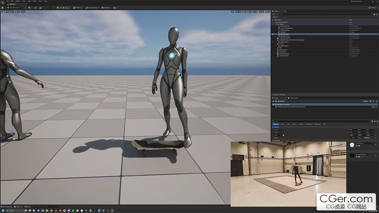The height and width of the screenshot is (213, 379).
Task: Set mobility to Movable
Action: [x=367, y=138]
